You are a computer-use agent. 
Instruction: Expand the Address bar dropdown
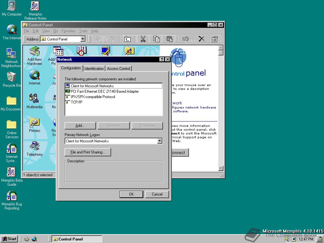click(83, 39)
